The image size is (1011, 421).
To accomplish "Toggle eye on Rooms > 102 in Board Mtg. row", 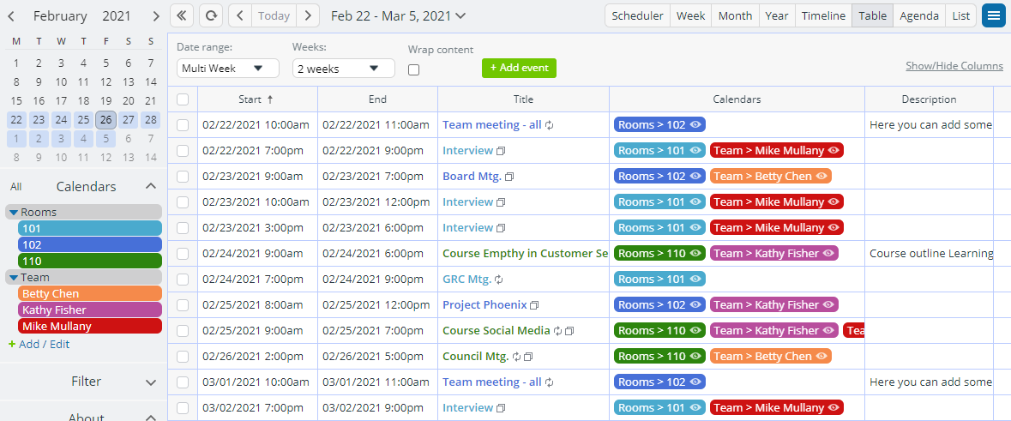I will pos(695,176).
